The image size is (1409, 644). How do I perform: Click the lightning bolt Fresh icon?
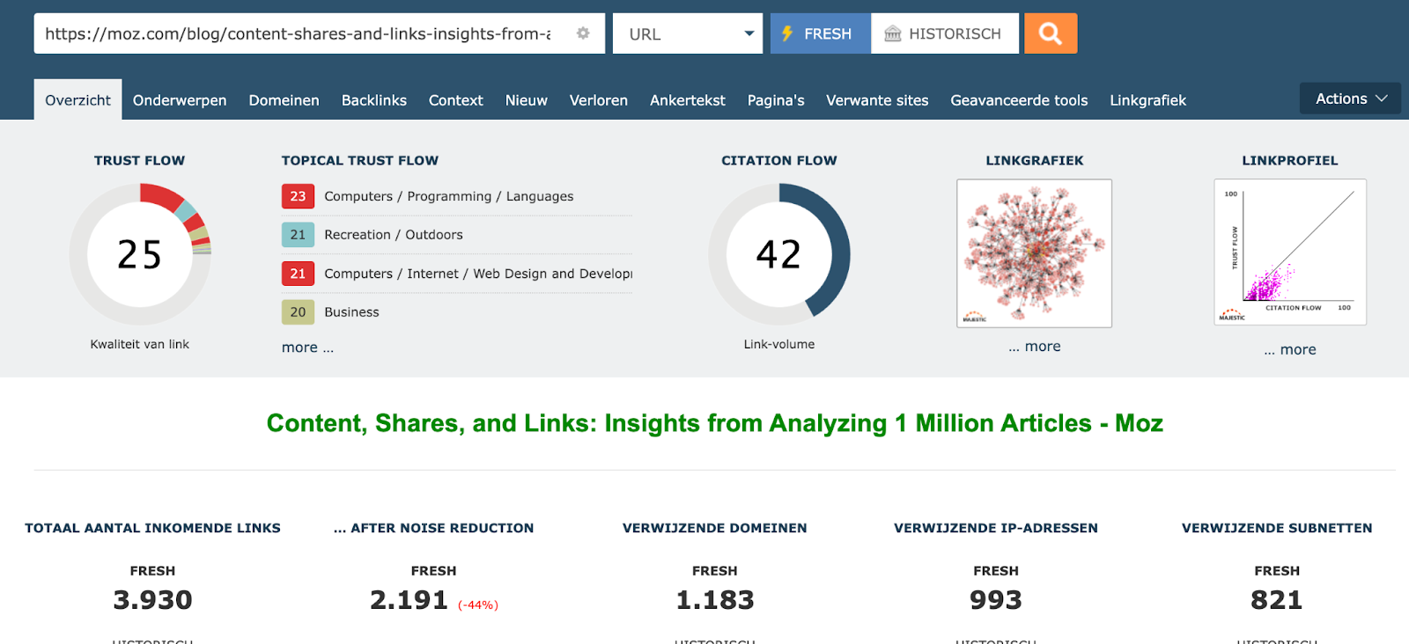pos(788,33)
